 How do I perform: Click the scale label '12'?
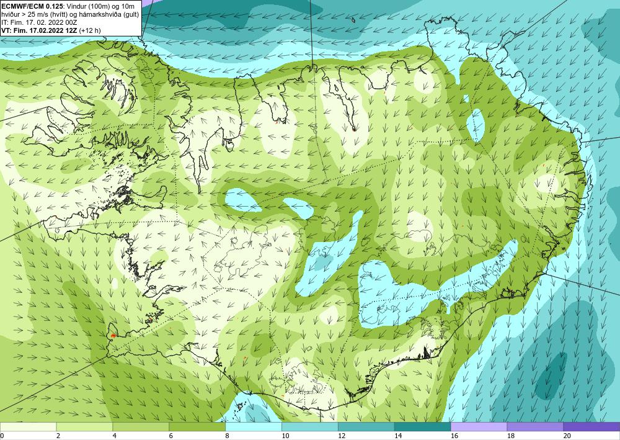click(342, 436)
